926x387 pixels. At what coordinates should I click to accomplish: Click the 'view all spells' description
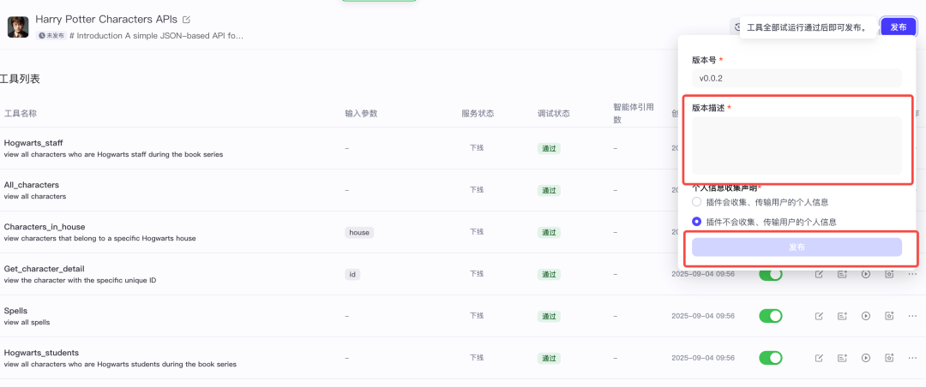coord(27,323)
